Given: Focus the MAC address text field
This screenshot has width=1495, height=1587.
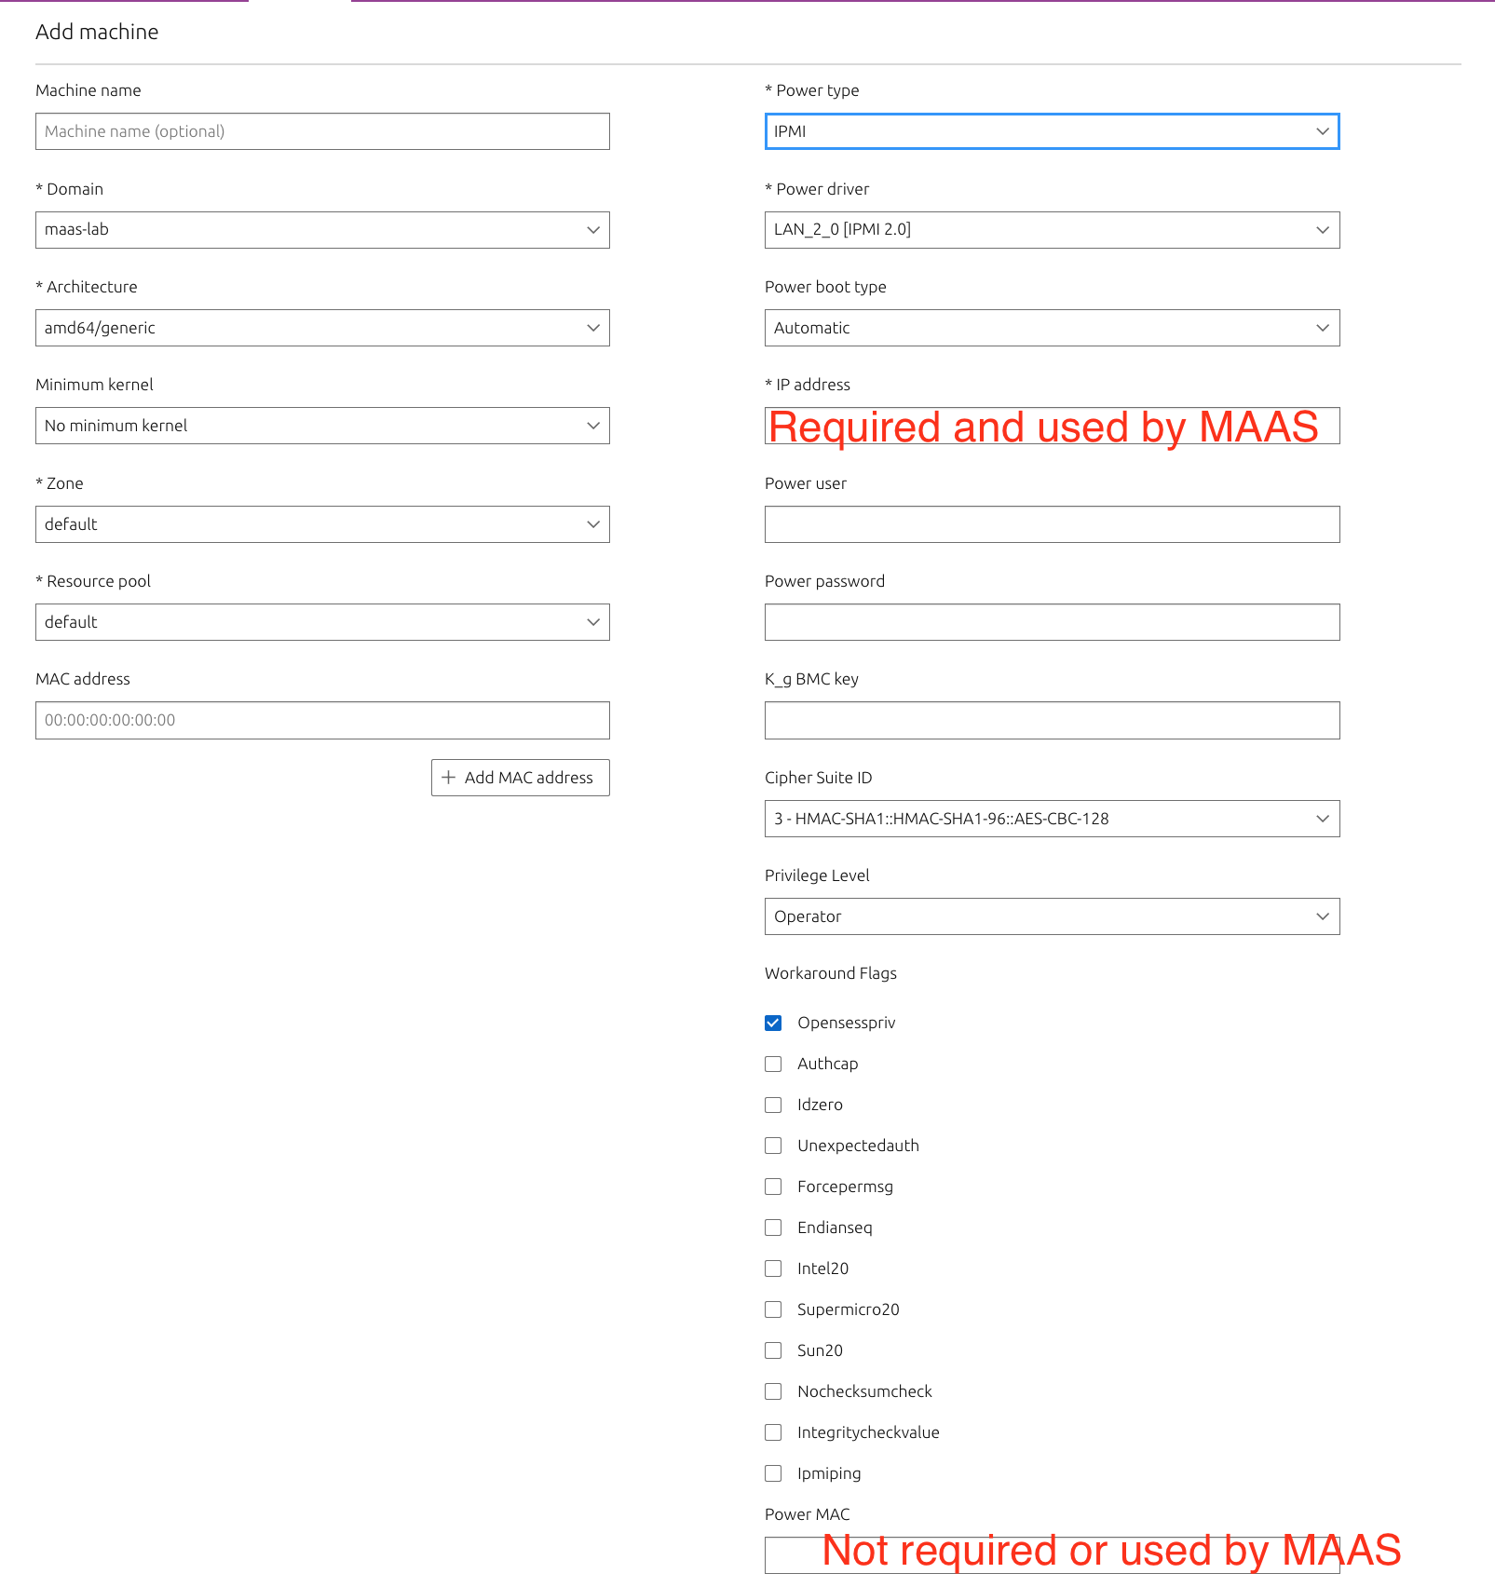Looking at the screenshot, I should tap(322, 720).
